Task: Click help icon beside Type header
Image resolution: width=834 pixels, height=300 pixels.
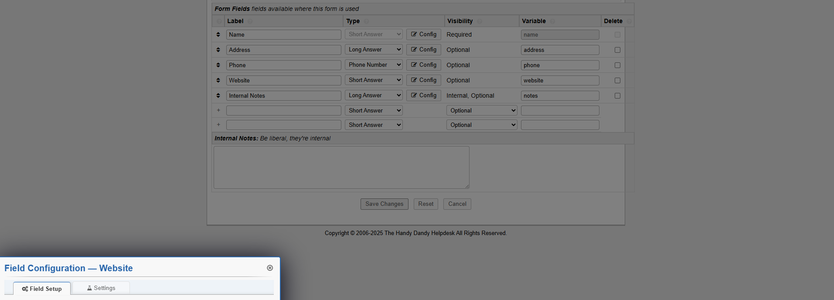Action: [367, 21]
